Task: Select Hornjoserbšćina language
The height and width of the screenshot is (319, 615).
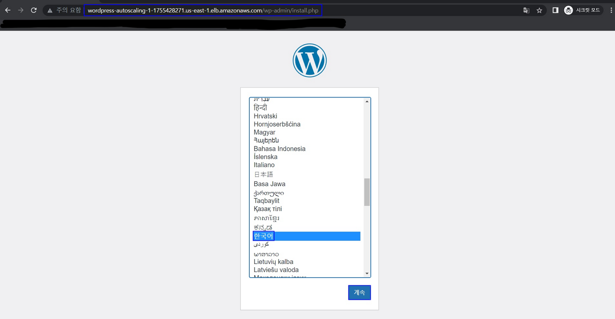Action: (x=277, y=124)
